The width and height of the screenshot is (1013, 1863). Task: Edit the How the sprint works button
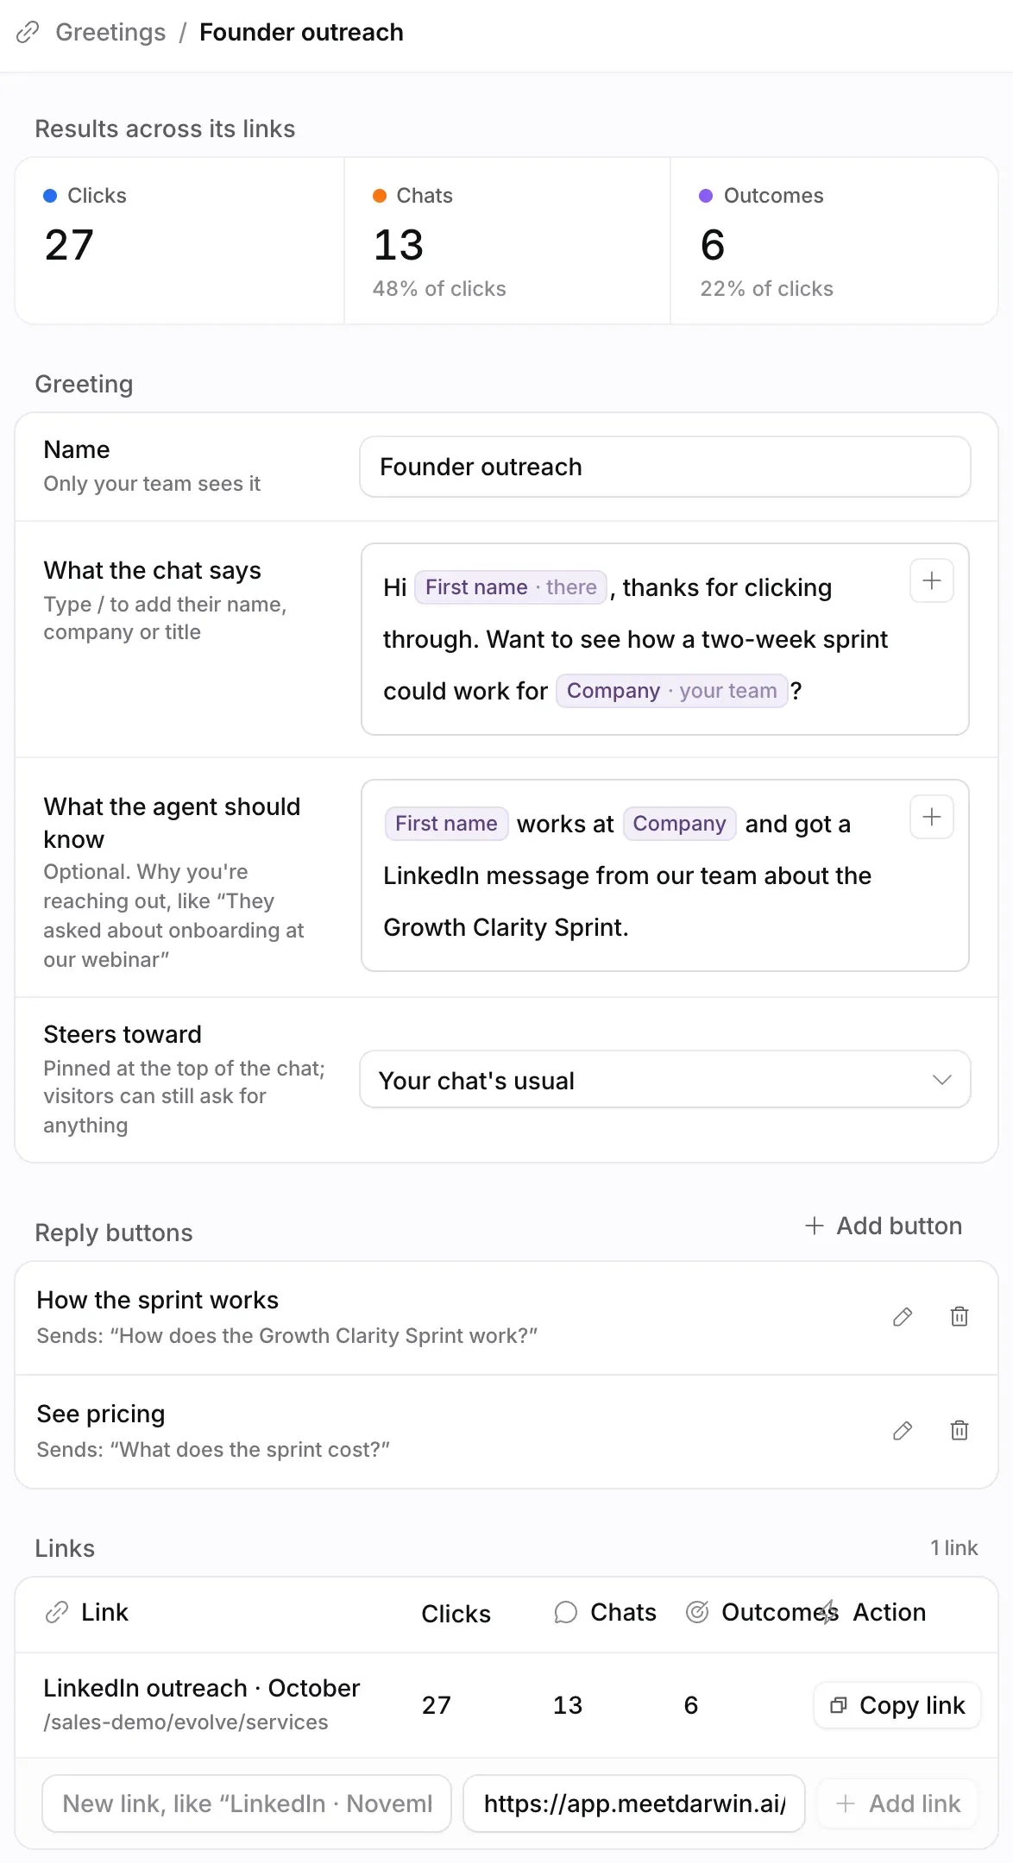click(x=903, y=1317)
